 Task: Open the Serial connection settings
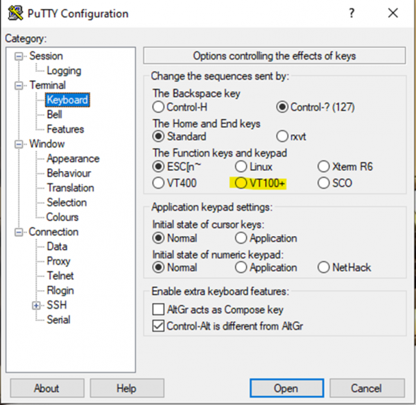coord(58,320)
